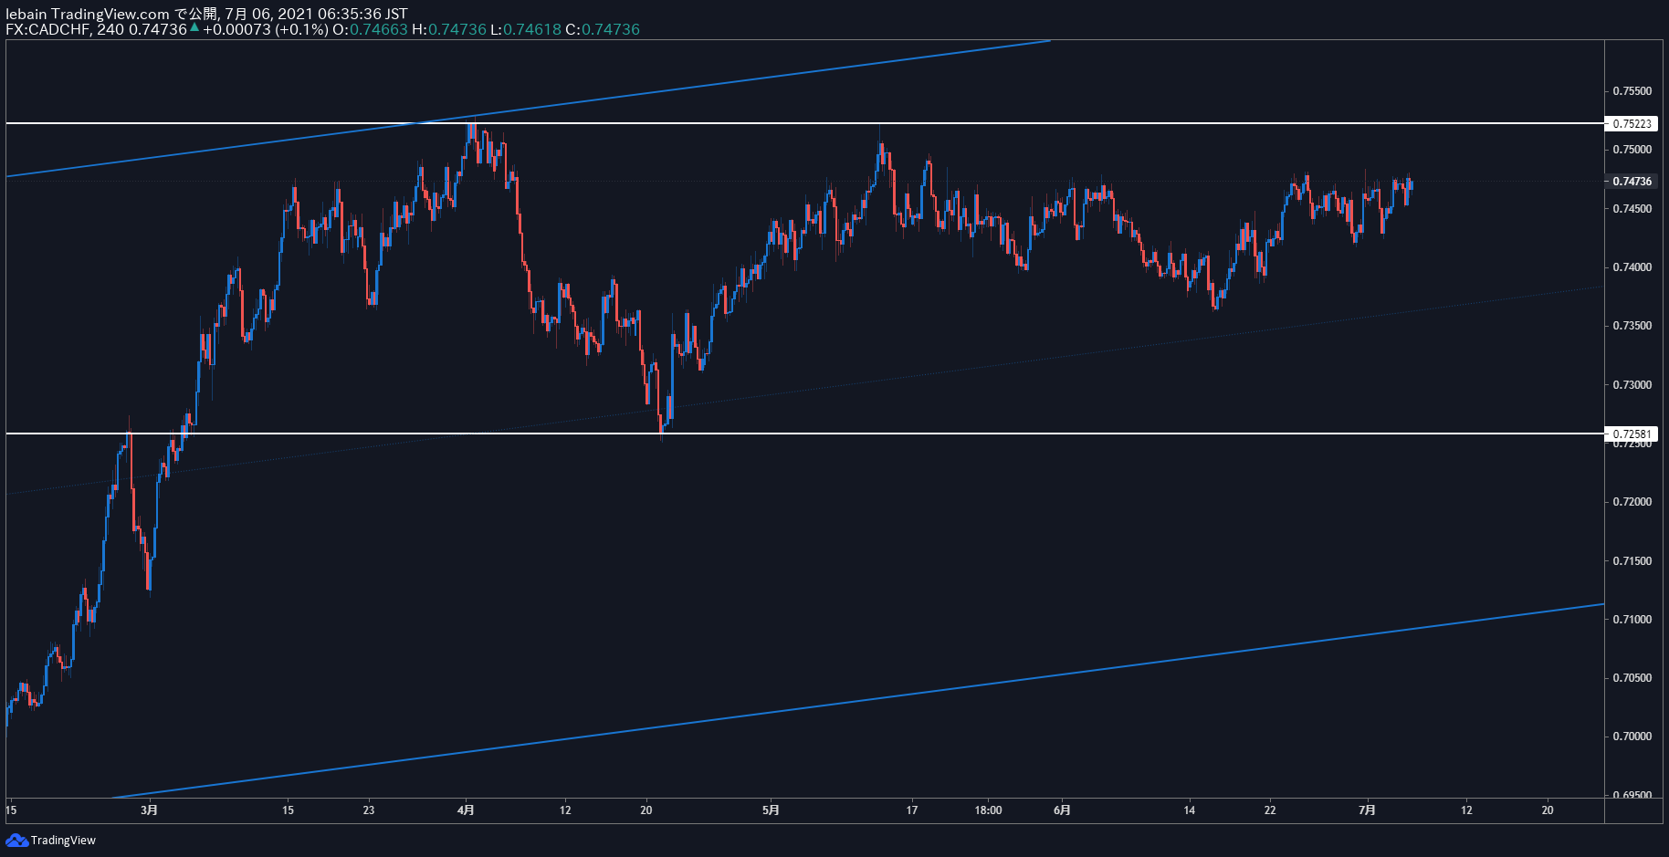Click the high value H:0.74736
The height and width of the screenshot is (857, 1669).
tap(449, 29)
